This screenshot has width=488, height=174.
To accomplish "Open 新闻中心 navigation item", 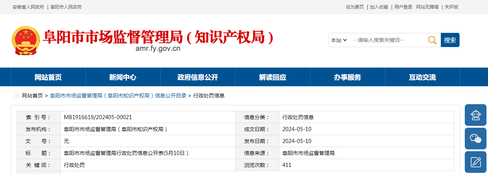I will pyautogui.click(x=123, y=77).
